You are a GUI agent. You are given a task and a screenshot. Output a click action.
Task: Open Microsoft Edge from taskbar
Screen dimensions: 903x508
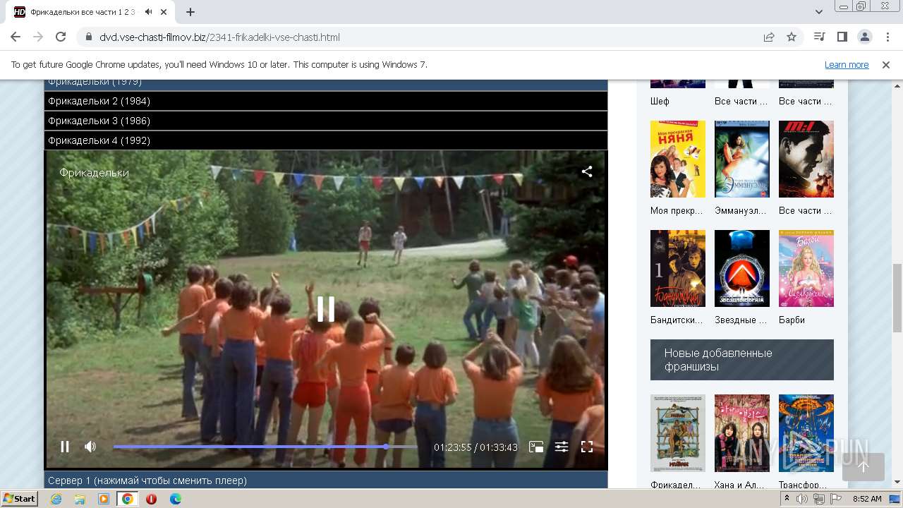tap(175, 499)
